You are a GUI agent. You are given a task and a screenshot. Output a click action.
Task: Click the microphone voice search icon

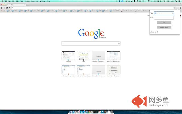coord(119,43)
